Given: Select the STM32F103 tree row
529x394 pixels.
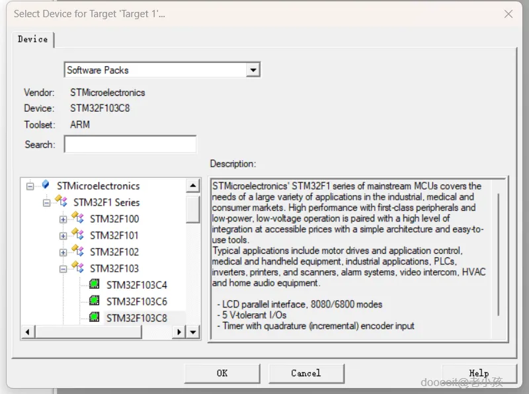Looking at the screenshot, I should tap(114, 269).
